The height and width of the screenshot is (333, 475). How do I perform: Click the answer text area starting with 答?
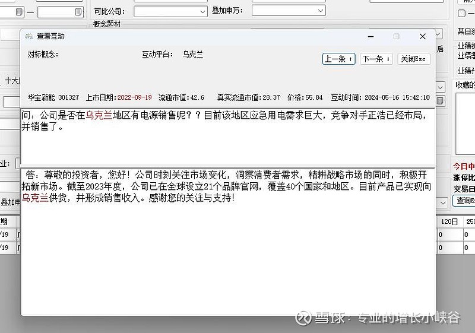click(228, 242)
